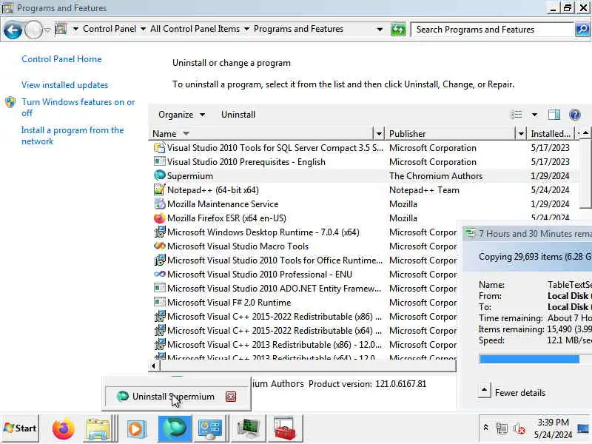
Task: Click the Supermium icon in list
Action: (160, 175)
